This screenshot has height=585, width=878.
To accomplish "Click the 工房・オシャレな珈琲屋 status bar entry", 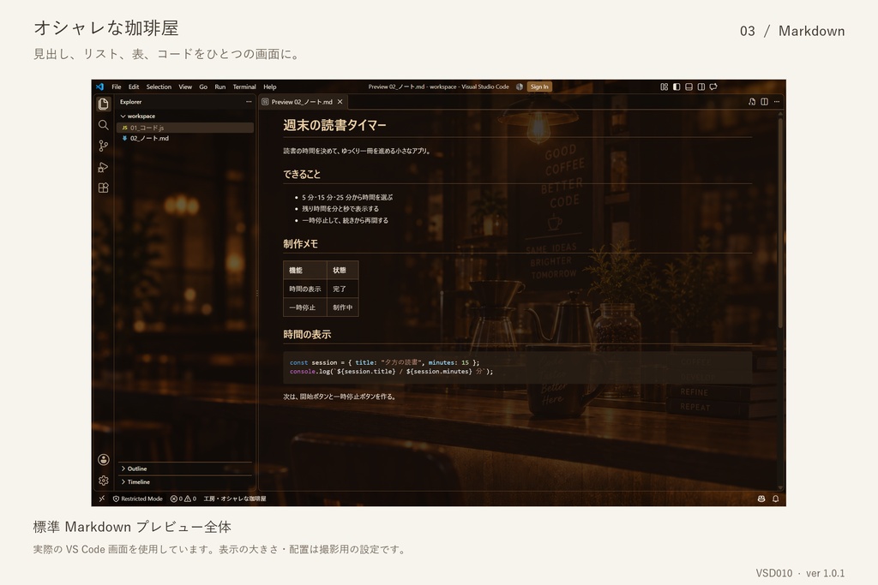I will pos(235,498).
